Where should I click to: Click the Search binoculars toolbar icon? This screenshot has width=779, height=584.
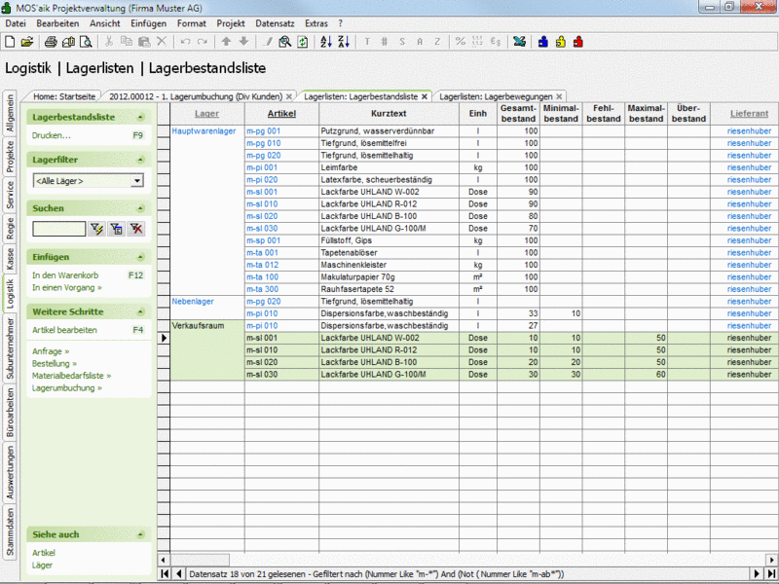284,42
